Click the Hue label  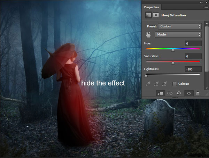tap(147, 43)
